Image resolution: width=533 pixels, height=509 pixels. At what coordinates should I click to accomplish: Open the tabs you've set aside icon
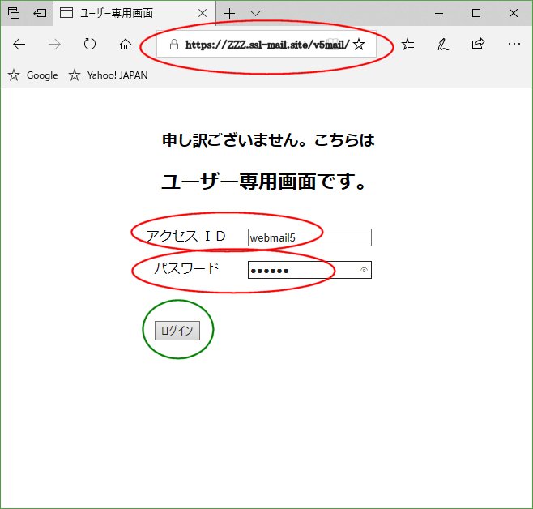click(14, 13)
